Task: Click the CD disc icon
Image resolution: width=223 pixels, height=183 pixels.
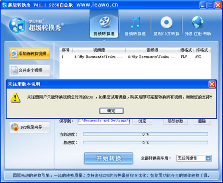Action: 167,22
